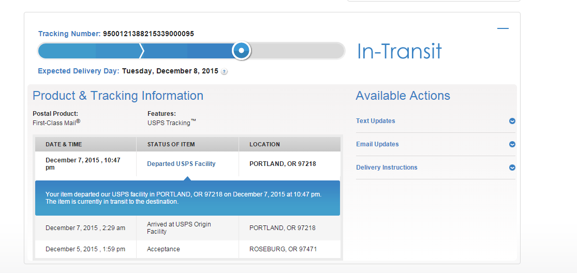Screen dimensions: 577x273
Task: Click the STATUS OF ITEM column header
Action: coord(171,144)
